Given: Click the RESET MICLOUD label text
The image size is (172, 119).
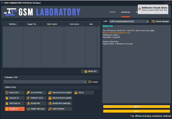Looking at the screenshot, I should pos(38,109).
